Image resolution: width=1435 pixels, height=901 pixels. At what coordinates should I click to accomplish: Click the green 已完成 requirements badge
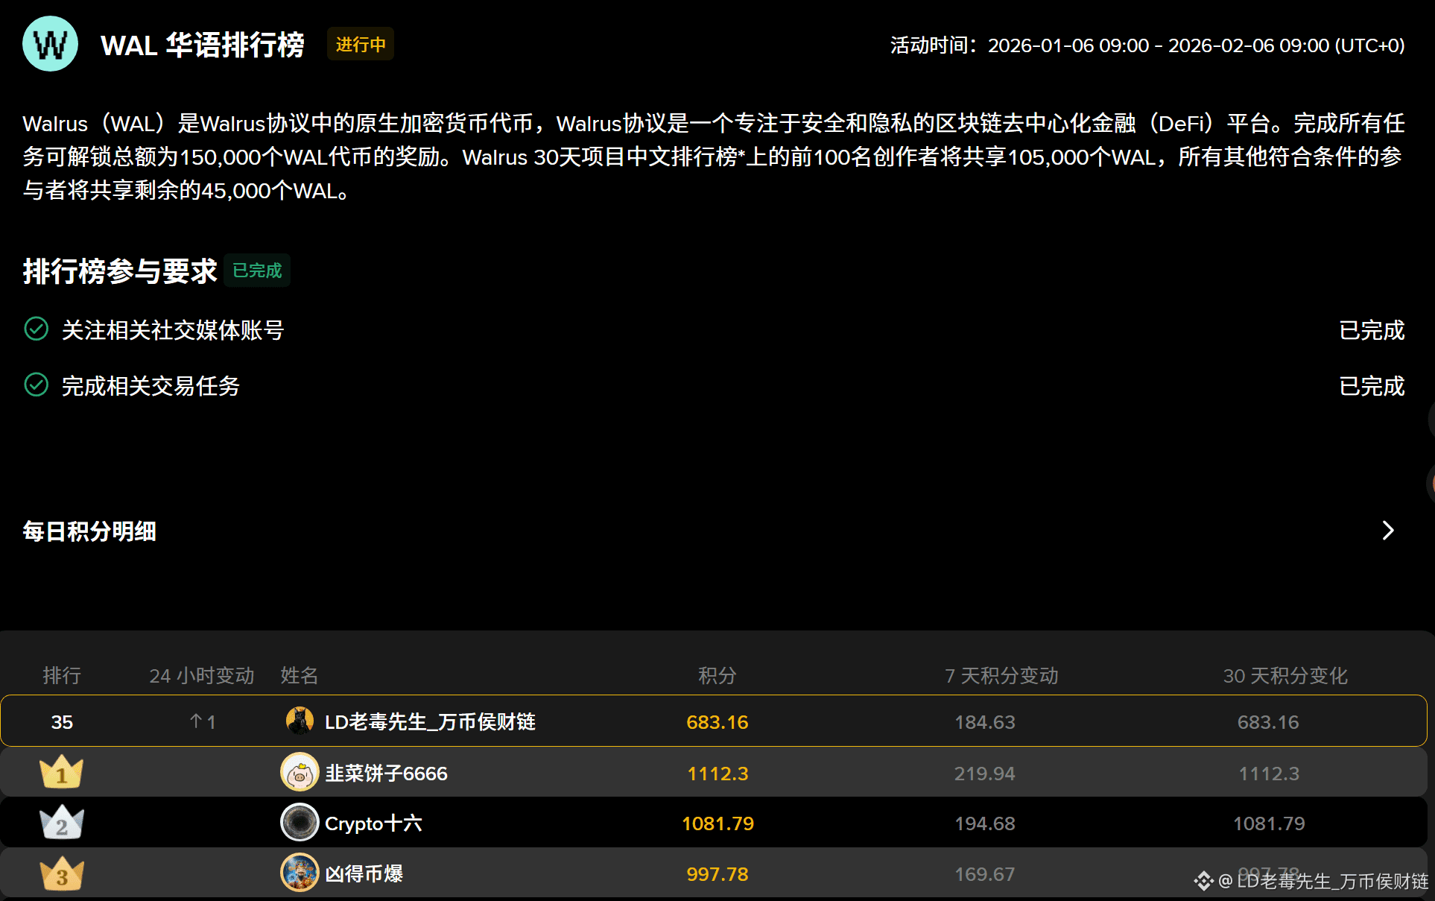click(x=257, y=270)
